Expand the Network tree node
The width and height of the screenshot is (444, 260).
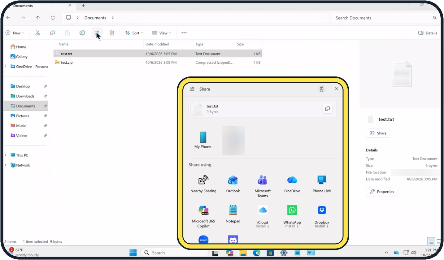6,165
